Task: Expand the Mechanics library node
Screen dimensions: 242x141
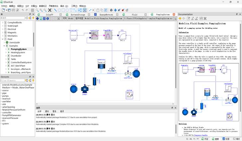Action: [3, 36]
